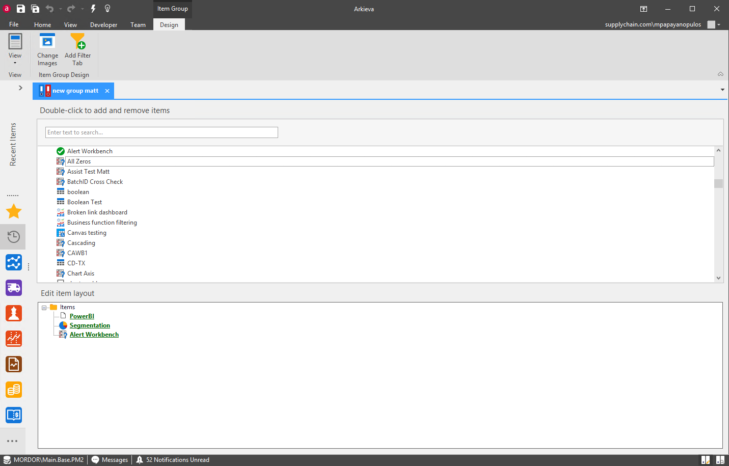Click the lightning bolt quick-action icon

click(93, 9)
